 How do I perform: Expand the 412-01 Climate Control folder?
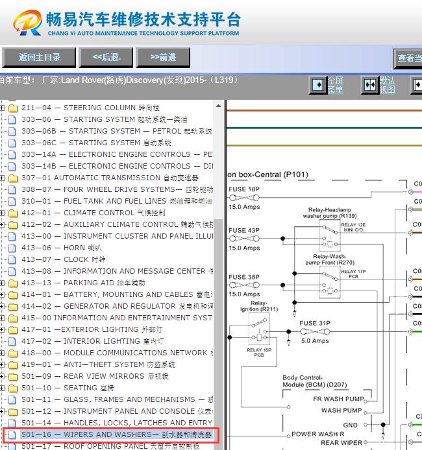coord(2,213)
